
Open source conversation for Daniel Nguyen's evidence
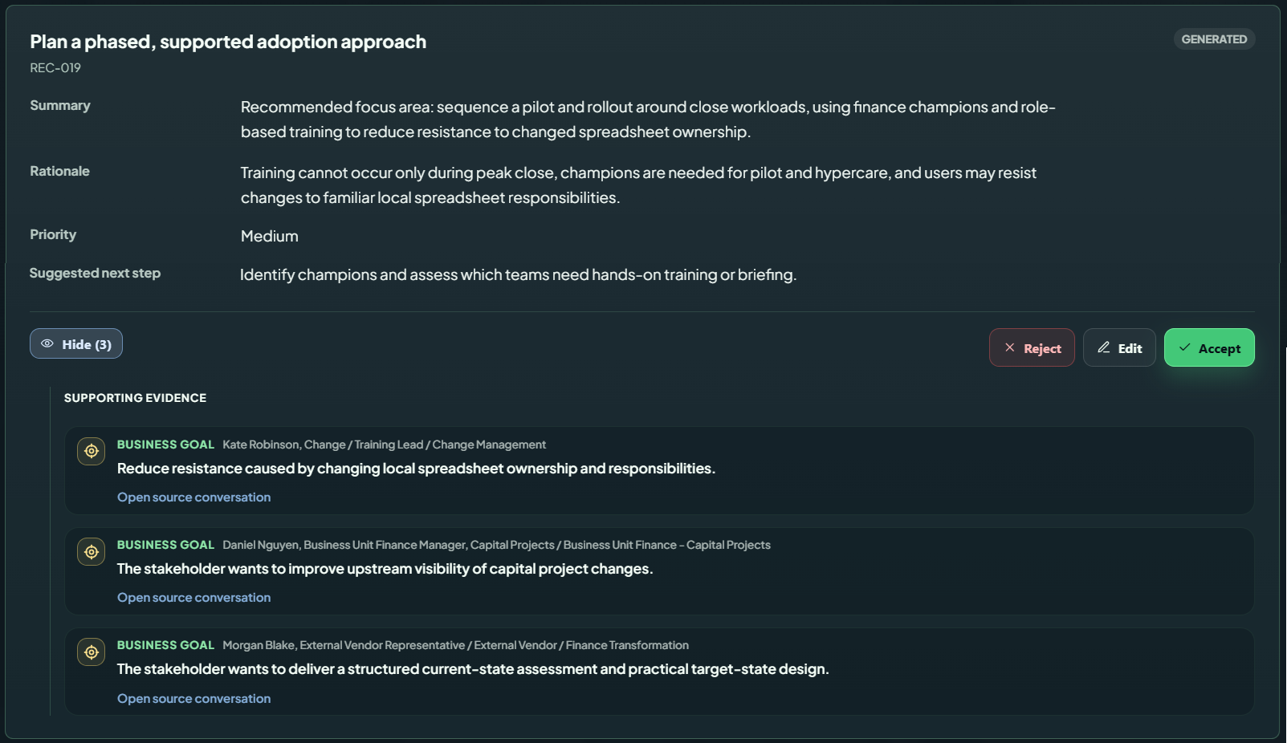[193, 598]
